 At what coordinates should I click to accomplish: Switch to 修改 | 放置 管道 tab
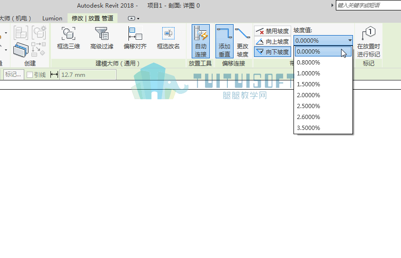[x=93, y=18]
